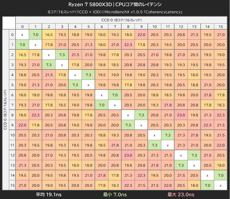Click the 最大 23.0ns summary text
Viewport: 230px width, 199px height.
[x=181, y=194]
